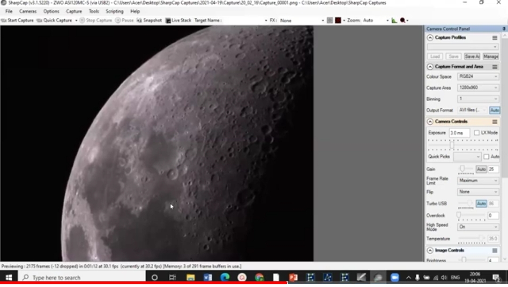508x287 pixels.
Task: Click the Exposure slider
Action: [x=463, y=145]
